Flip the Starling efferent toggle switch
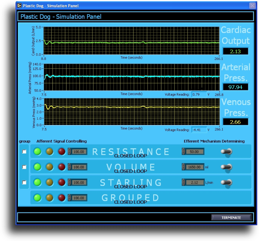 (x=227, y=182)
